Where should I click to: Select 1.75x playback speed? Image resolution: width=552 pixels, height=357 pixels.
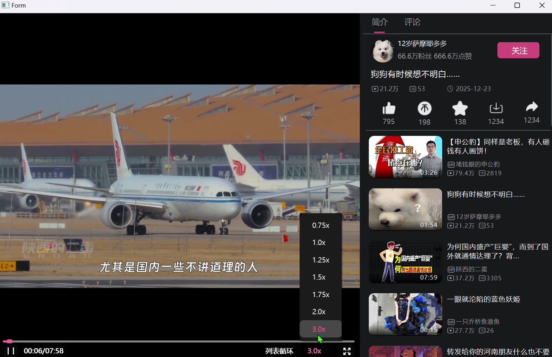321,294
